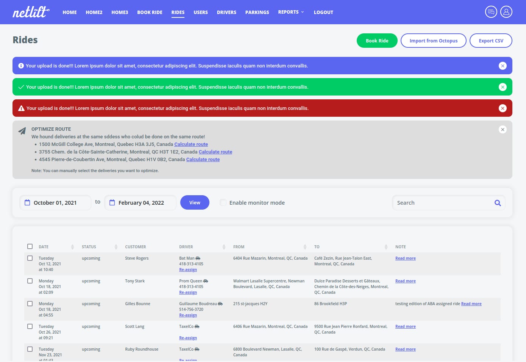Sort table by FROM column arrows
Image resolution: width=526 pixels, height=362 pixels.
click(x=305, y=247)
